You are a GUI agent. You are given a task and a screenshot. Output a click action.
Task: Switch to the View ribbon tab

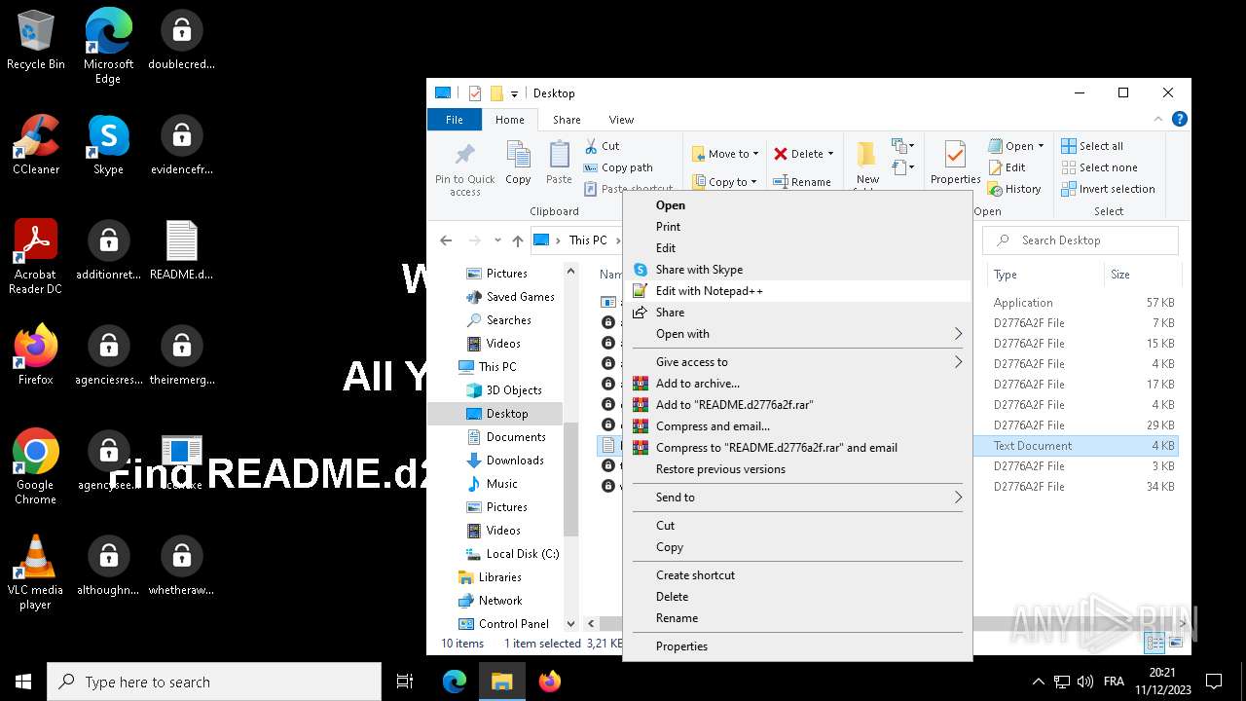pos(621,120)
